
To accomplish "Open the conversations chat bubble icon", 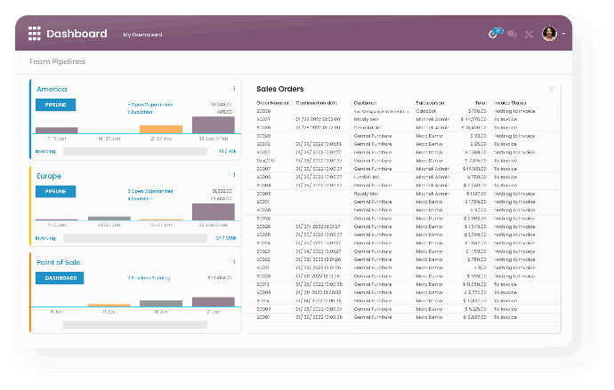I will click(512, 35).
